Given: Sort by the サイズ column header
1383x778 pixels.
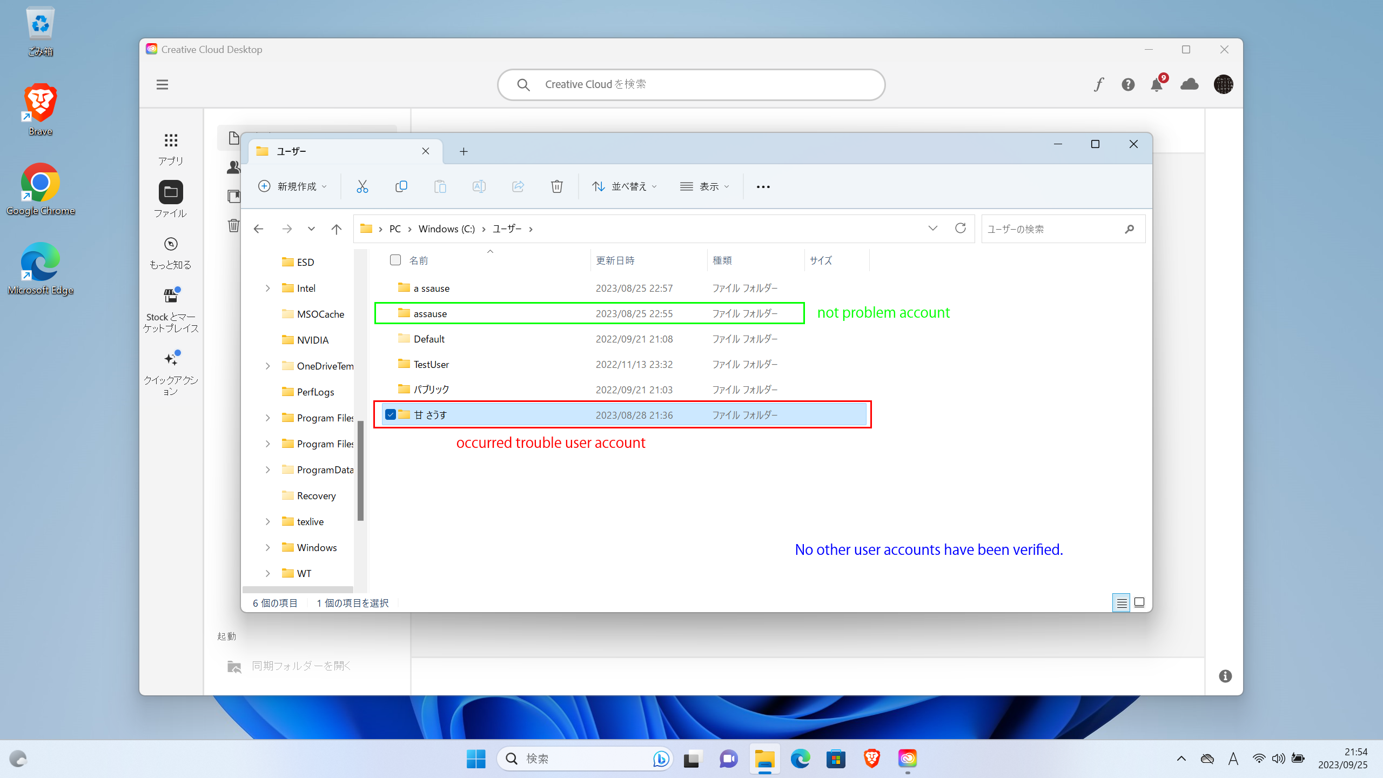Looking at the screenshot, I should click(x=836, y=260).
